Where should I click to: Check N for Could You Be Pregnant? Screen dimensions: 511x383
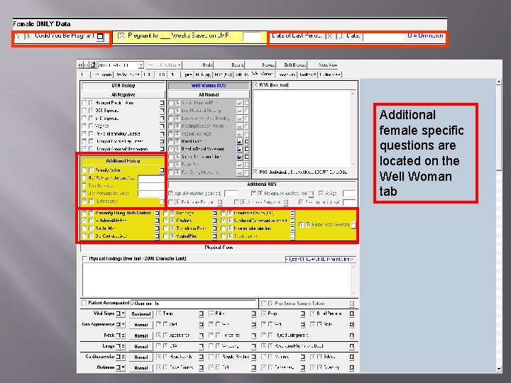(x=28, y=36)
